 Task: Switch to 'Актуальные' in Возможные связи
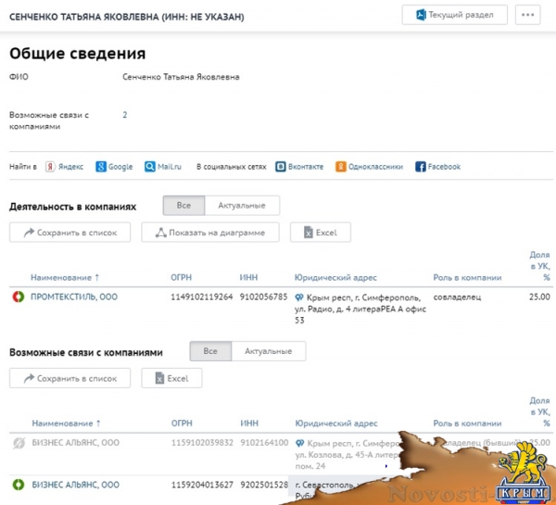[x=268, y=352]
